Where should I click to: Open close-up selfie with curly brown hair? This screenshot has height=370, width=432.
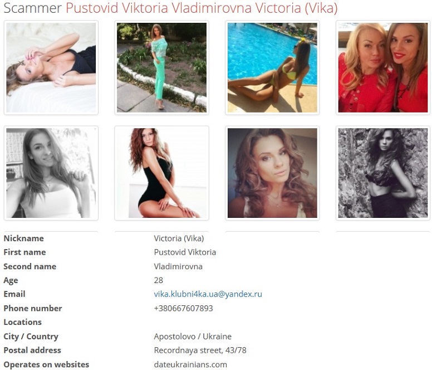[x=272, y=173]
